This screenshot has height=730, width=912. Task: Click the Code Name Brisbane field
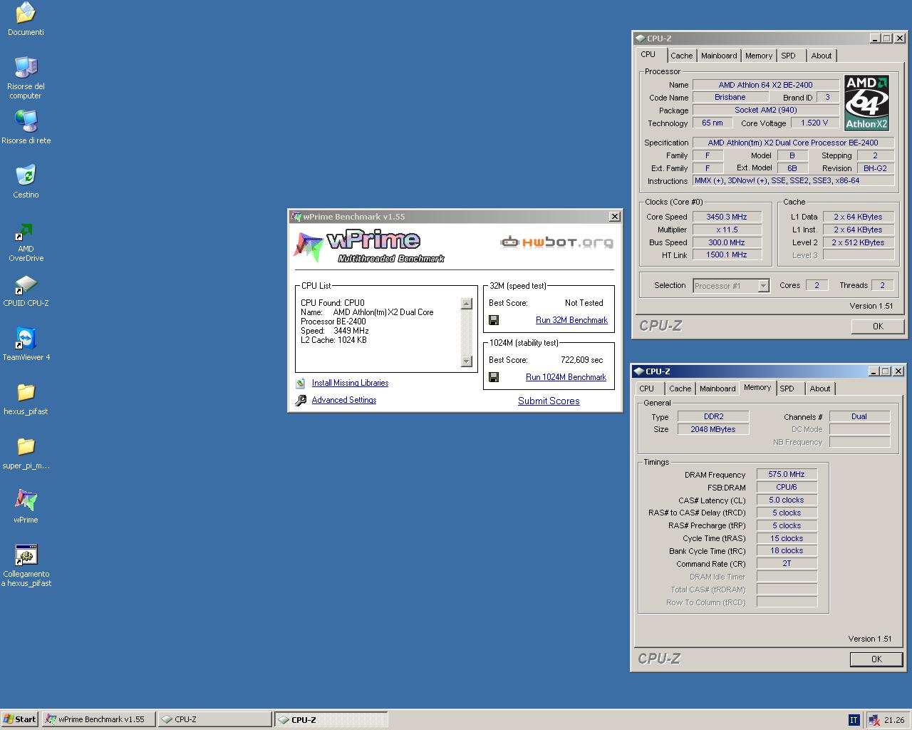[730, 97]
